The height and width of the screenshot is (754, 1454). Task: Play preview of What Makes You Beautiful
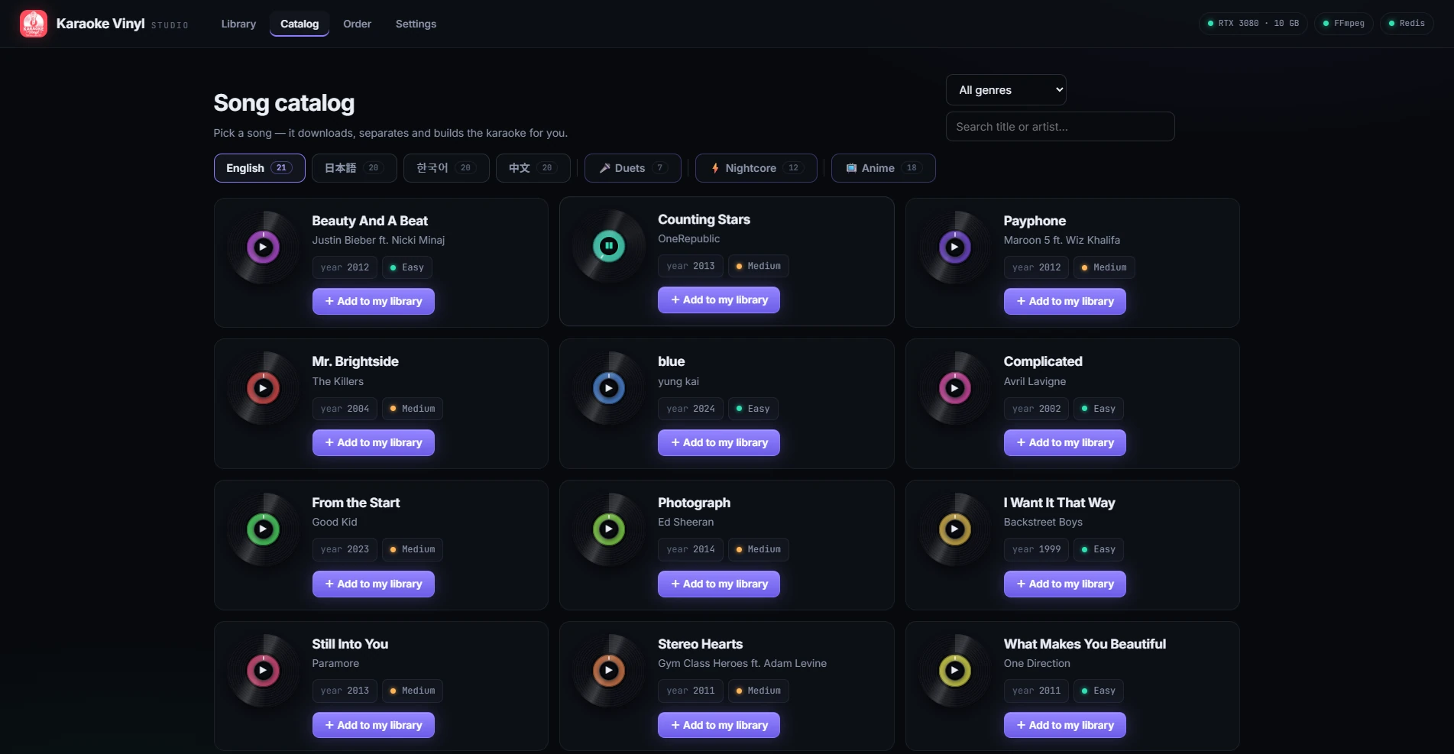click(954, 670)
